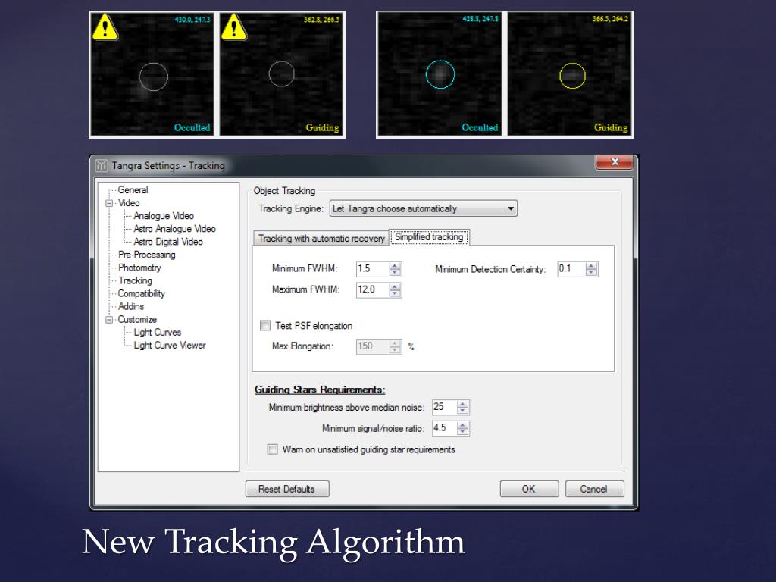The image size is (776, 582).
Task: Click the minimum signal/noise ratio field
Action: point(444,428)
